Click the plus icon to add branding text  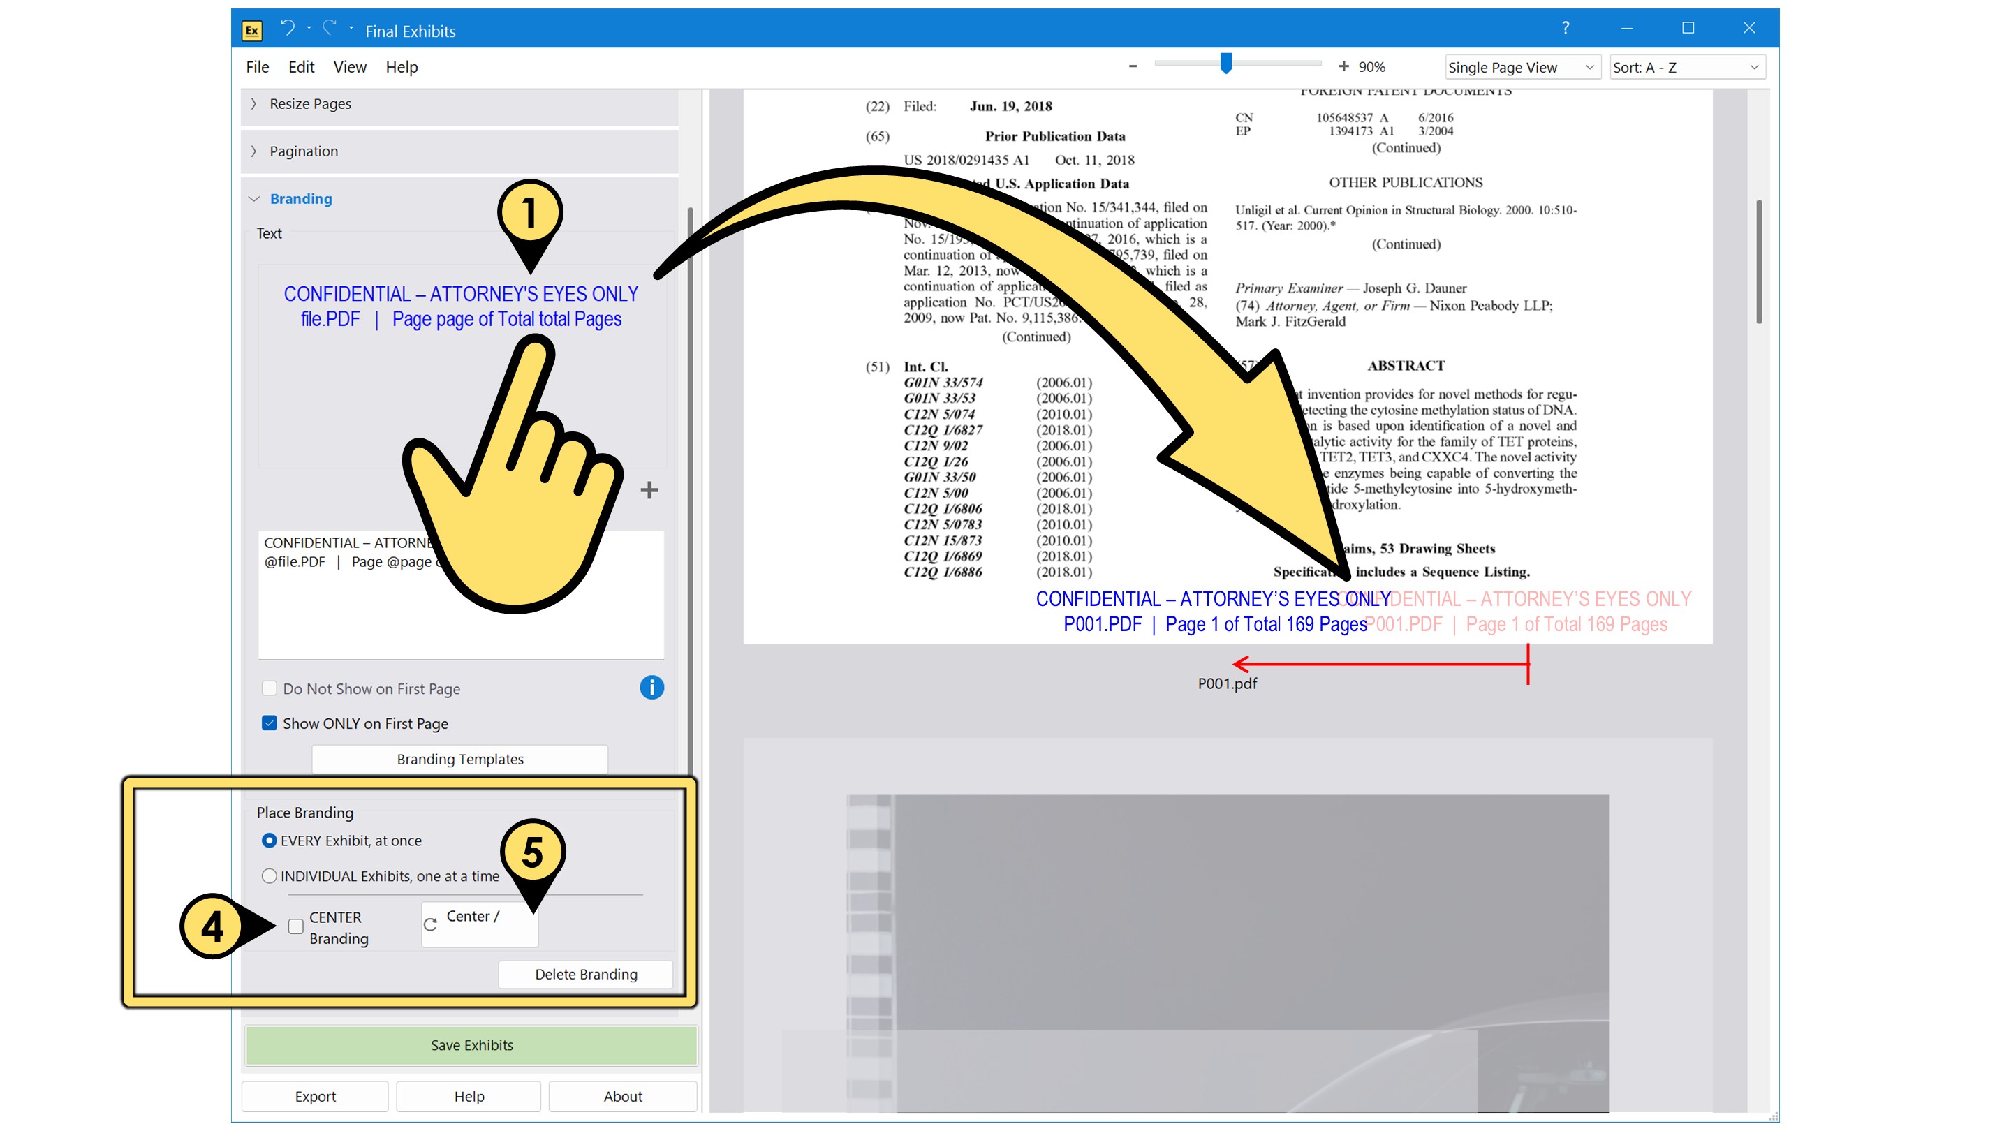(x=649, y=490)
